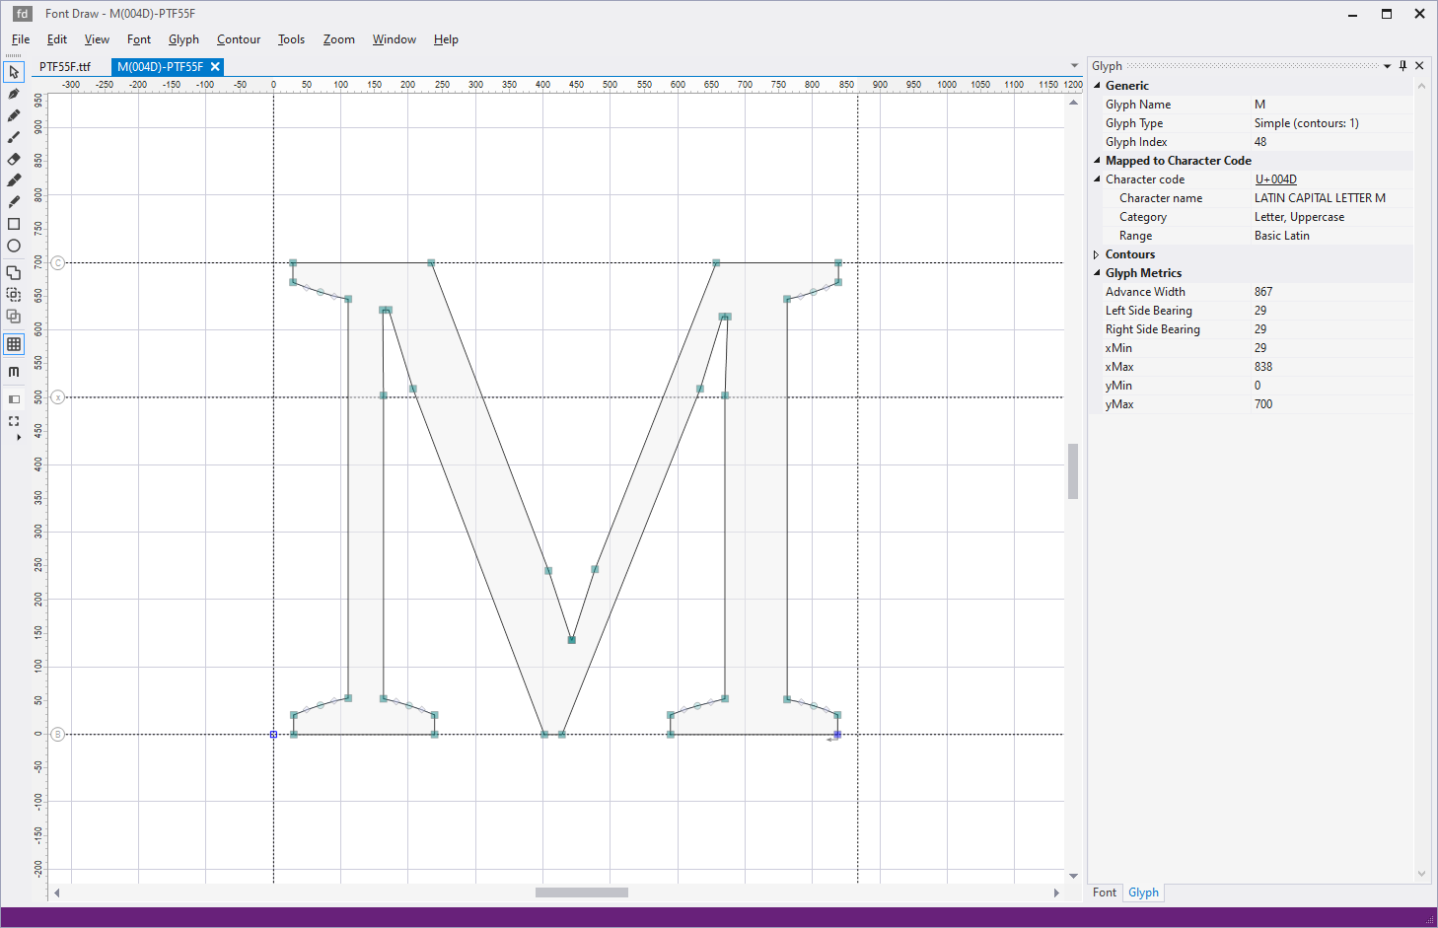This screenshot has height=928, width=1438.
Task: Close the M(004D)-PTF55F tab
Action: pyautogui.click(x=215, y=67)
